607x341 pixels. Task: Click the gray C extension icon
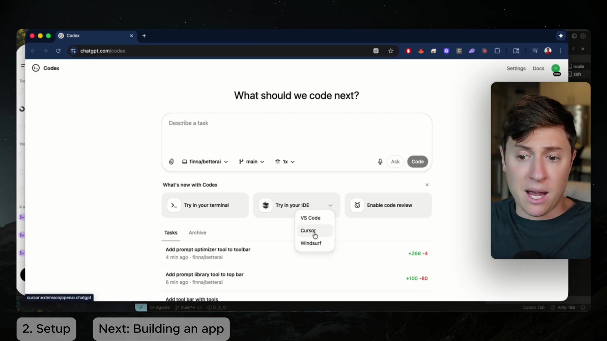click(459, 51)
